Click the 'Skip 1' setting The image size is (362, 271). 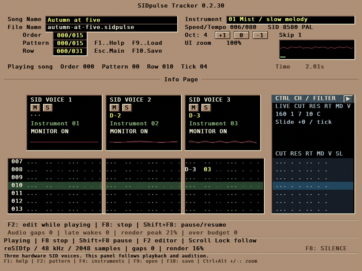290,35
